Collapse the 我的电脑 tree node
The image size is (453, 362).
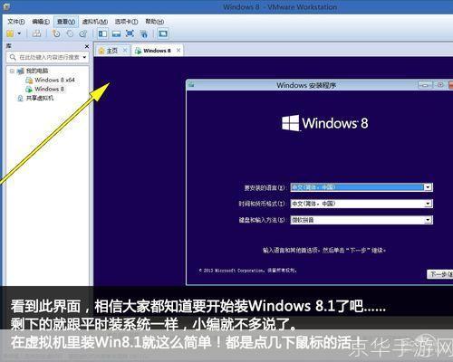pos(12,71)
